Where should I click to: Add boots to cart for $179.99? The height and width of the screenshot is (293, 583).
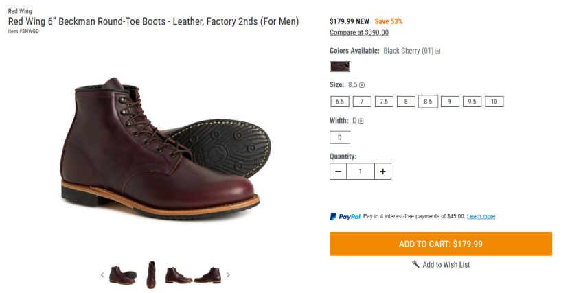(x=440, y=244)
